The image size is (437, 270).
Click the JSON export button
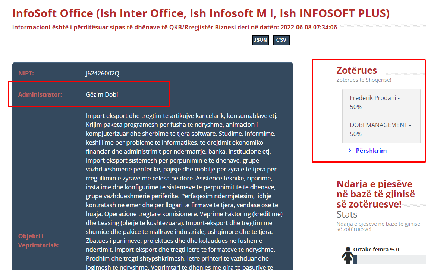(x=260, y=40)
